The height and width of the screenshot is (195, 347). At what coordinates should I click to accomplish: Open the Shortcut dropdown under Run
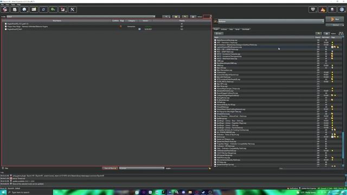(x=335, y=25)
